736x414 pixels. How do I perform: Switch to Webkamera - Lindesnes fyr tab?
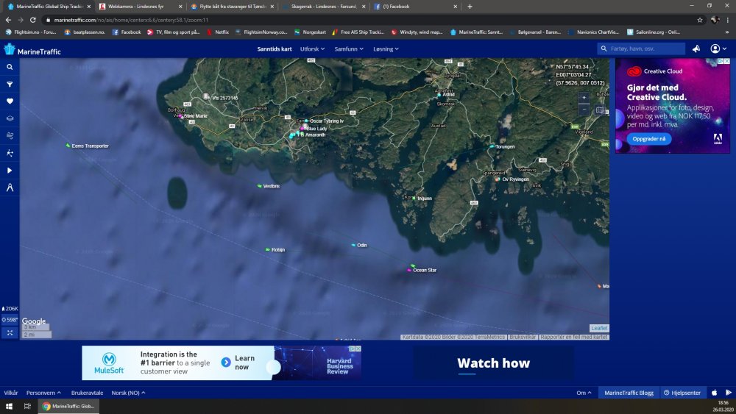(x=140, y=7)
